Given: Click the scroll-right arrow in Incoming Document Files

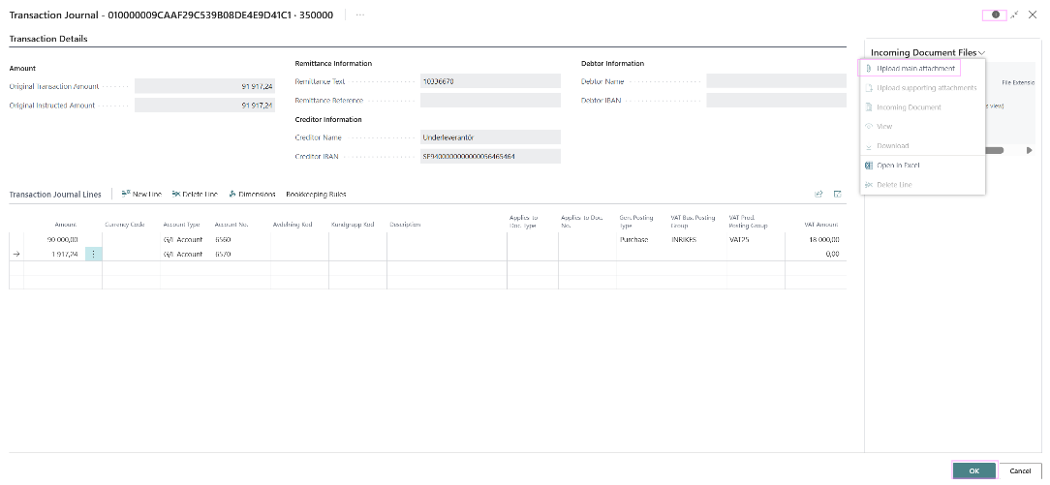Looking at the screenshot, I should pos(1030,150).
